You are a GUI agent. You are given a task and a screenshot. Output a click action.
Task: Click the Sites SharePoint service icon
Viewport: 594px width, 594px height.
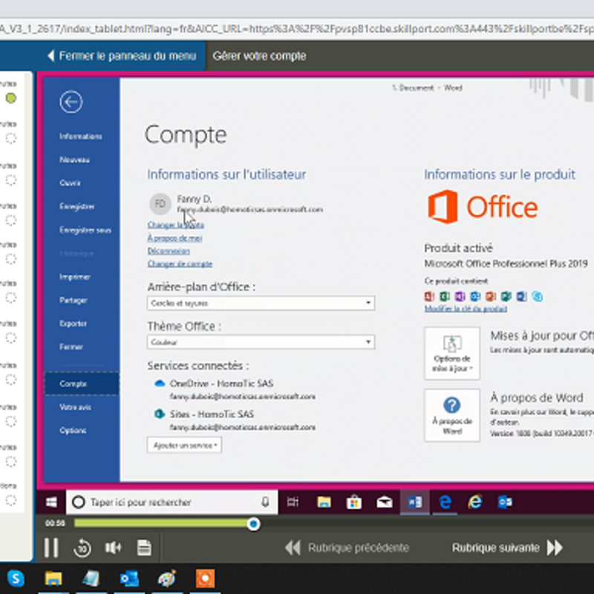(x=160, y=414)
